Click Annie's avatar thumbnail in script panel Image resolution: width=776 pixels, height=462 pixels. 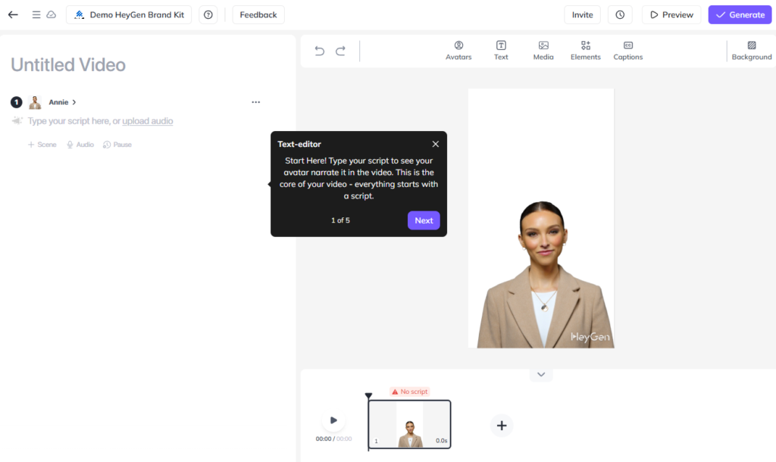click(x=35, y=102)
